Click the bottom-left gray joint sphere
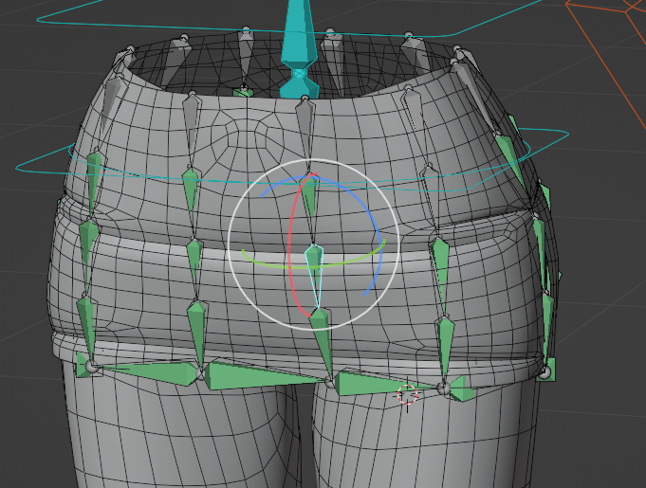 [91, 365]
